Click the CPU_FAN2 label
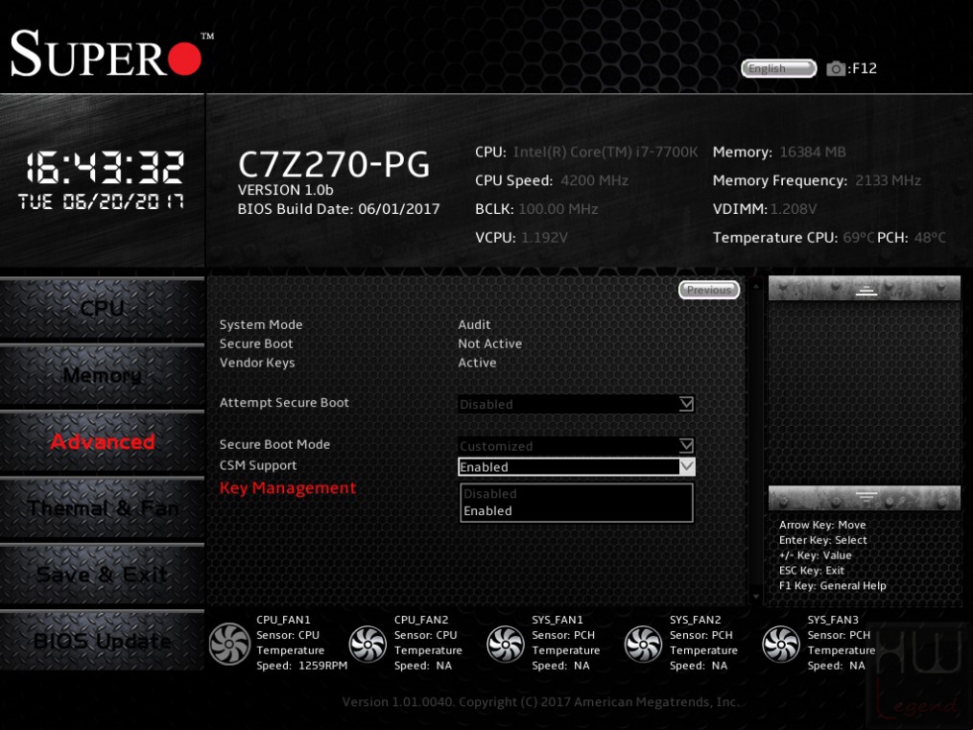Screen dimensions: 973x730 tap(420, 620)
